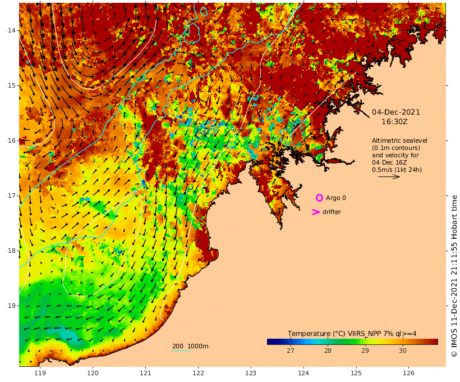Click latitude axis label '-19'
Image resolution: width=460 pixels, height=382 pixels.
tap(11, 306)
